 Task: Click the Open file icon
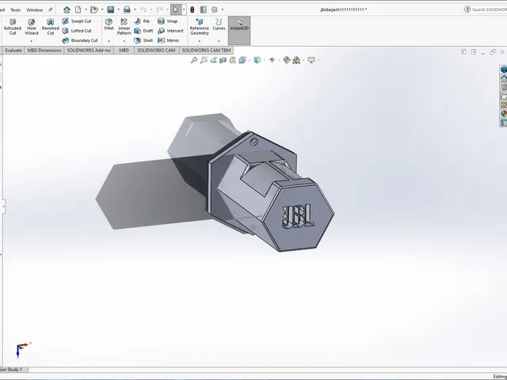94,9
